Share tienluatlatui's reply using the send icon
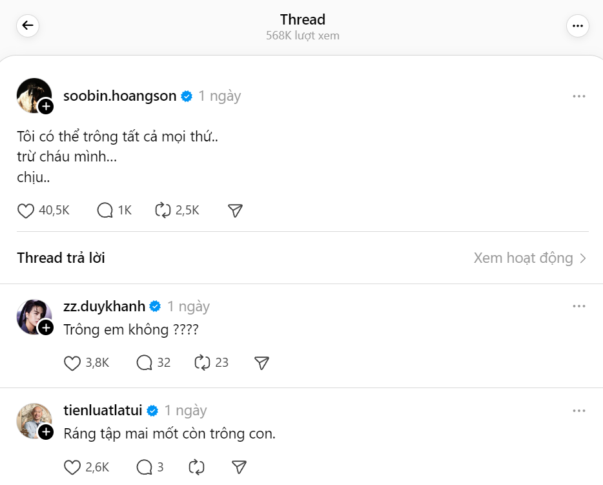 pos(239,466)
